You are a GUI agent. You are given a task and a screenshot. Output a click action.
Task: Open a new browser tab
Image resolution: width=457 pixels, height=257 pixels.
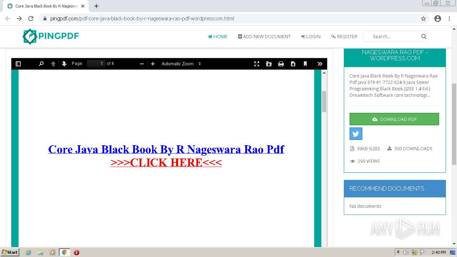(96, 6)
